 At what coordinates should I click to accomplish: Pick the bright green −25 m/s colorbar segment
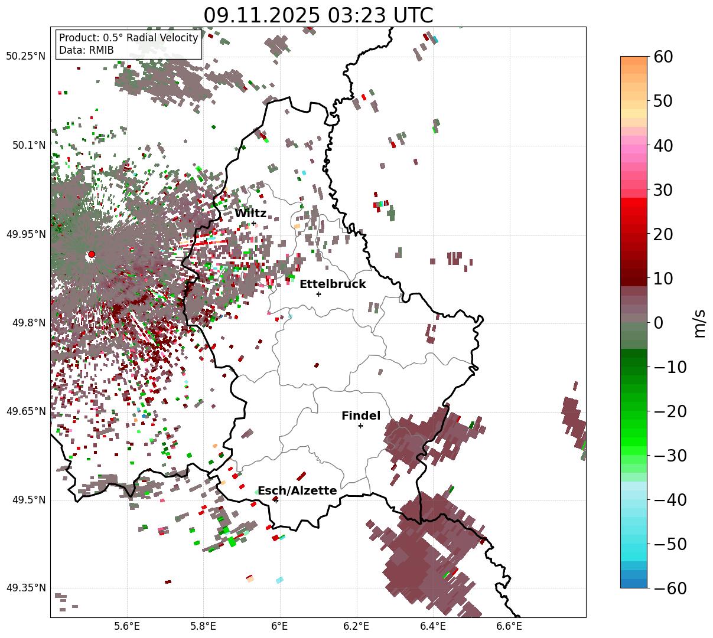[634, 433]
